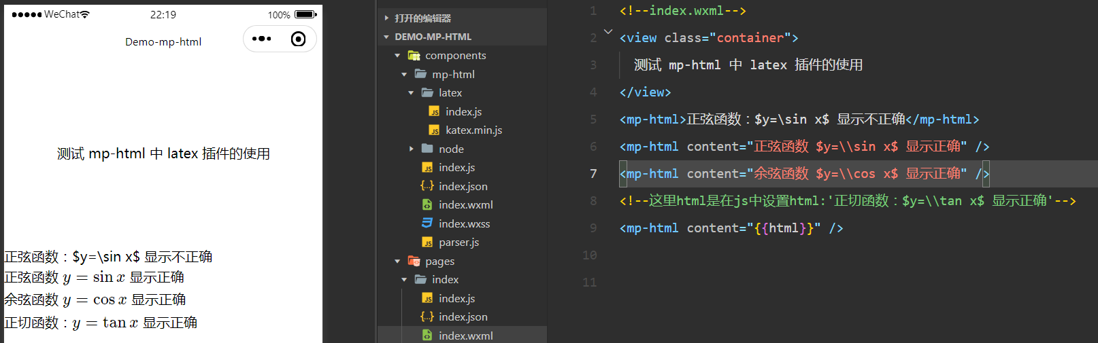Expand the 打开的编辑器 section
Viewport: 1098px width, 343px height.
point(386,18)
